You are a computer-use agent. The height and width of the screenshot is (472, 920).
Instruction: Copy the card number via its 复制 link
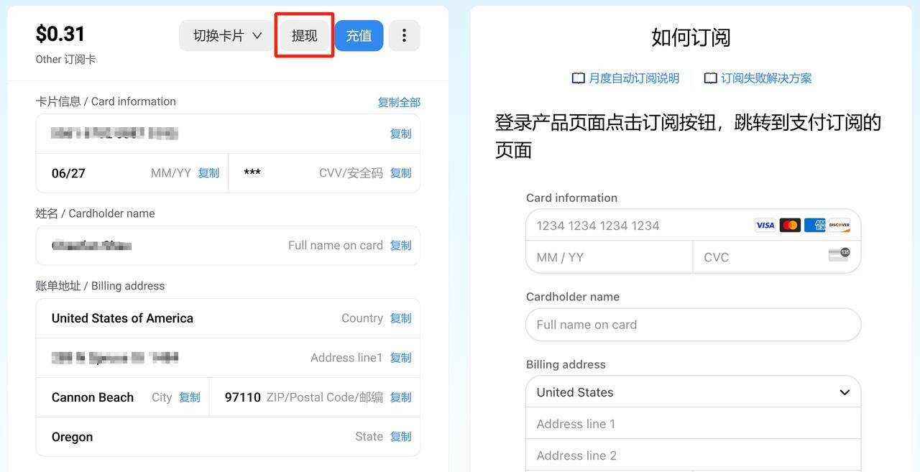[400, 134]
